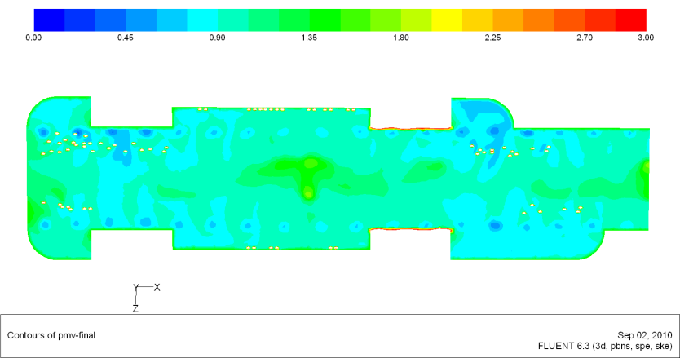The height and width of the screenshot is (358, 680).
Task: Click the Y axis label on triad
Action: pos(135,287)
